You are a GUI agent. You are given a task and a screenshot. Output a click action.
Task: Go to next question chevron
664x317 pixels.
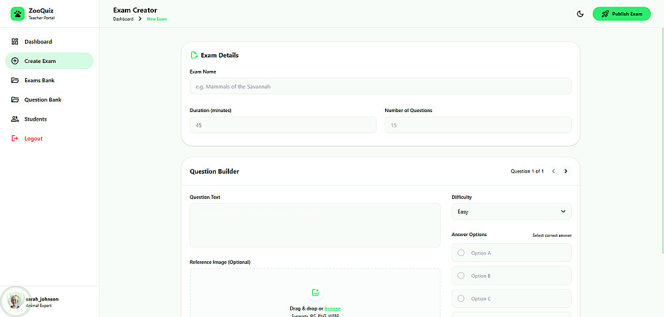coord(566,171)
